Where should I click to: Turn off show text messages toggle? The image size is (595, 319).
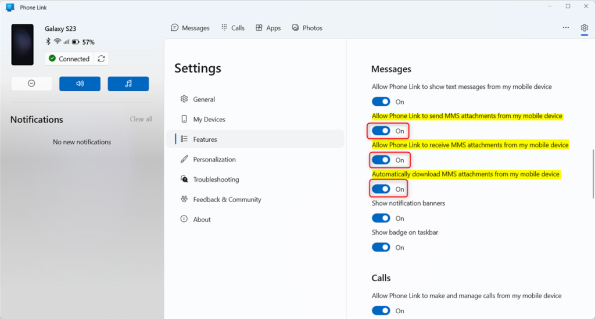click(381, 102)
